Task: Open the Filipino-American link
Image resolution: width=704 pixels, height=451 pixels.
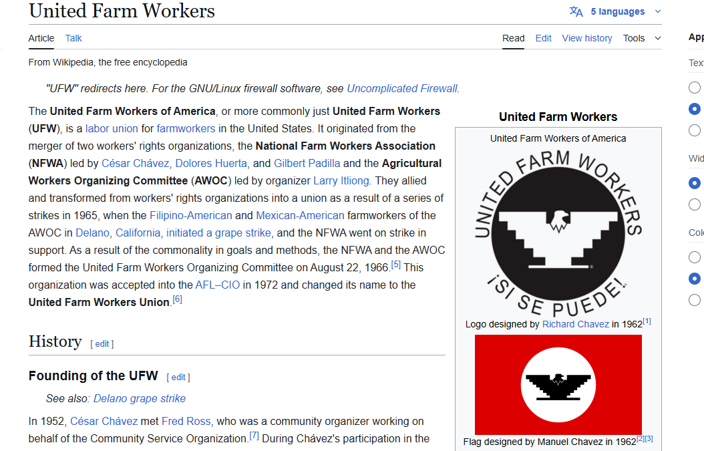Action: (x=191, y=215)
